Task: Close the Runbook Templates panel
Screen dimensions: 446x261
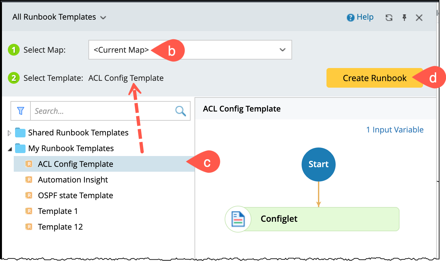Action: pyautogui.click(x=419, y=18)
